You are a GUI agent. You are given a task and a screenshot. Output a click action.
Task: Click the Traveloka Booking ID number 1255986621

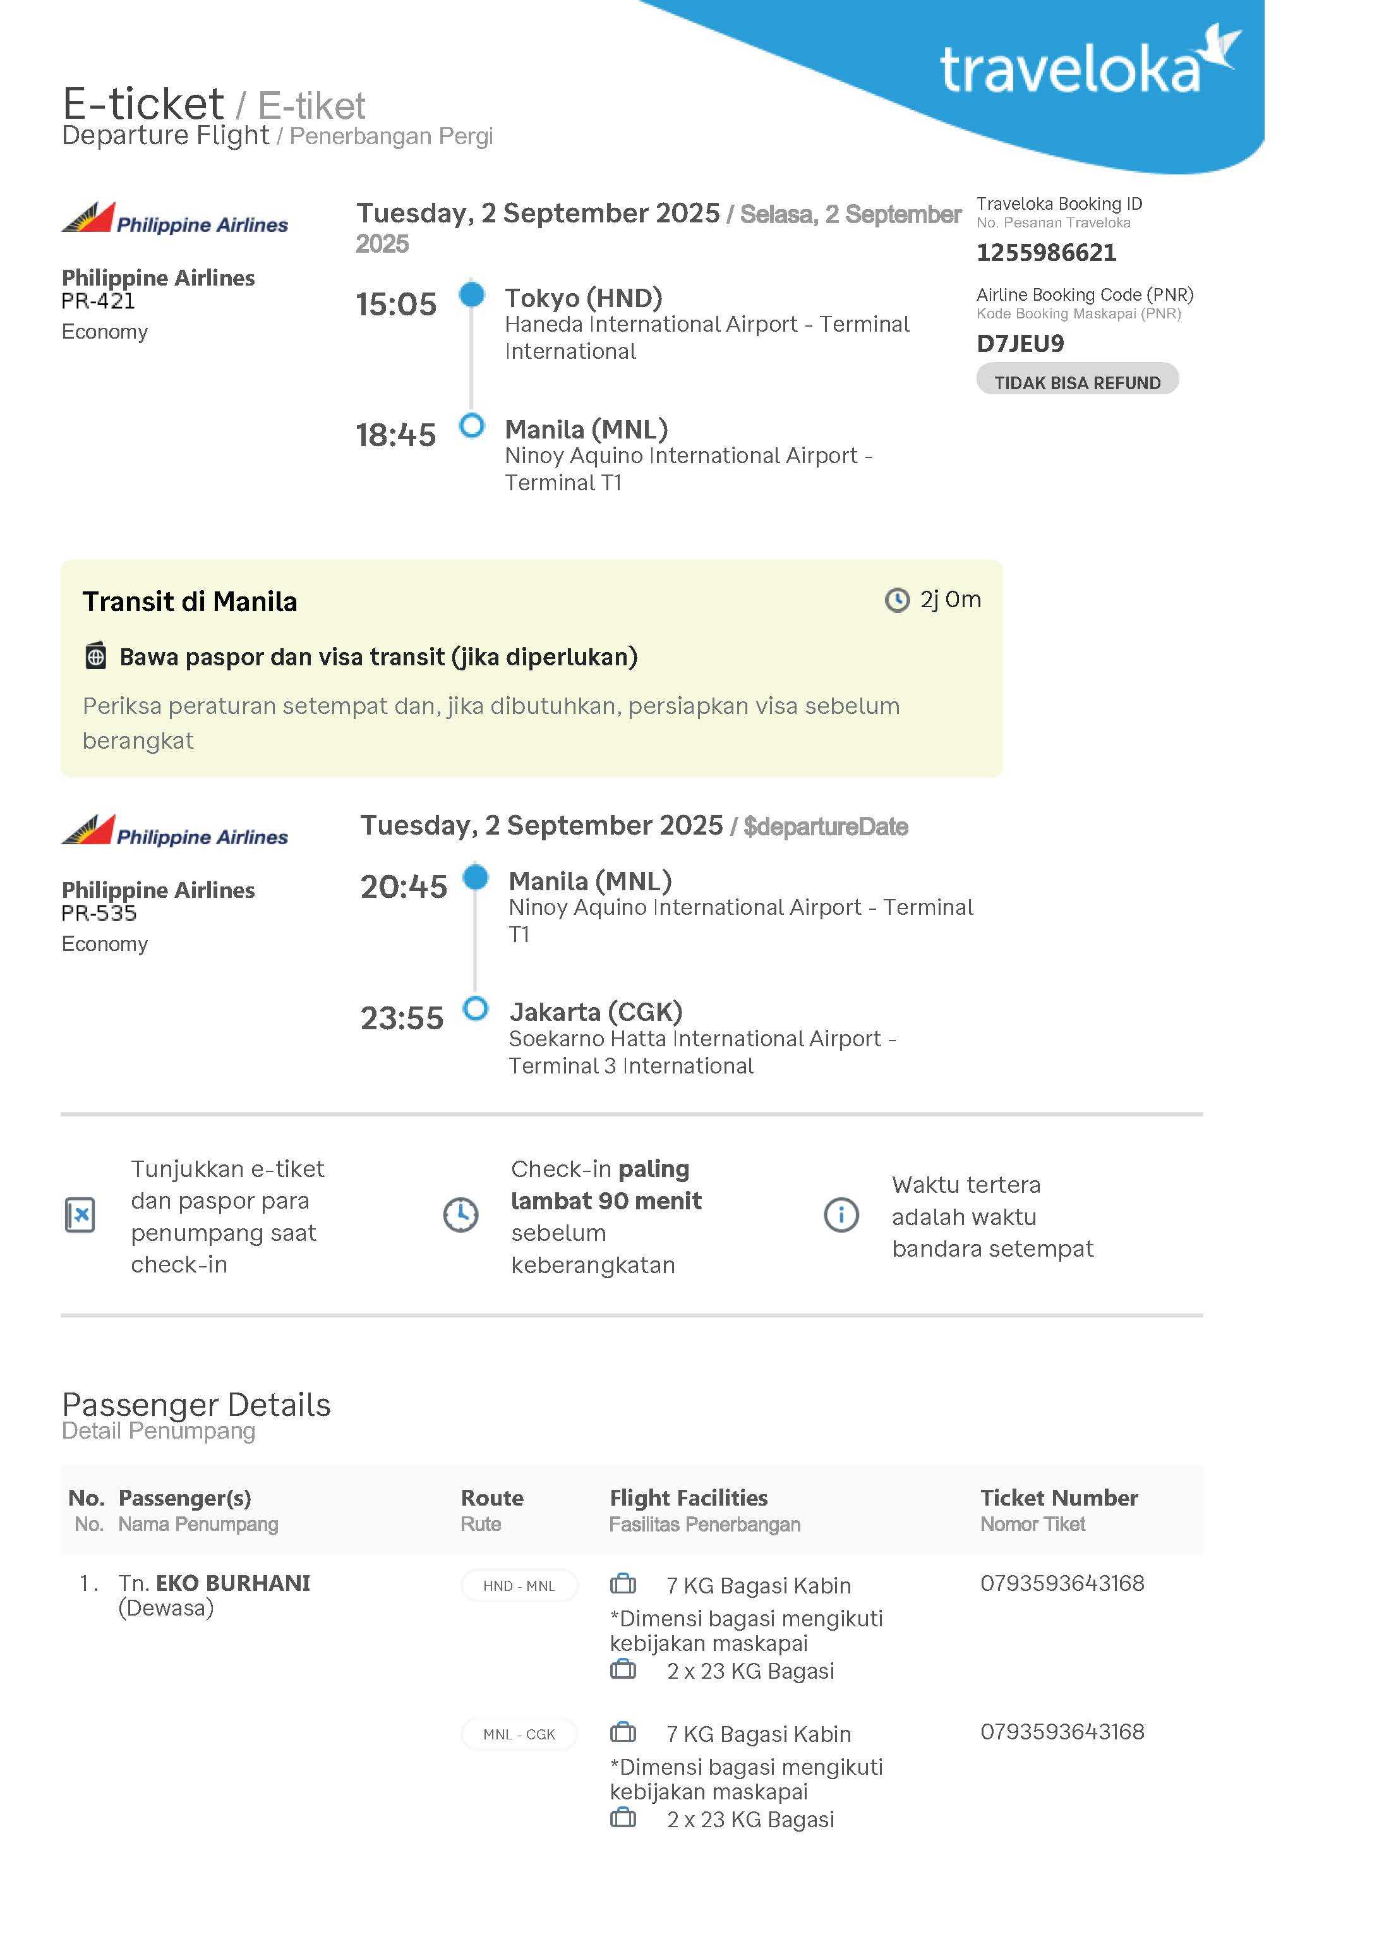(x=1046, y=253)
